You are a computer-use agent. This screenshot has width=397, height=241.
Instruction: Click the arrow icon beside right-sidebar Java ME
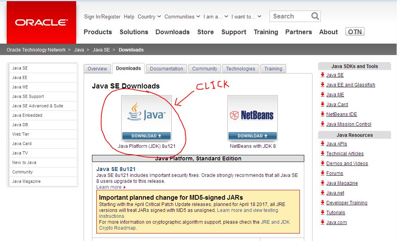click(x=322, y=94)
